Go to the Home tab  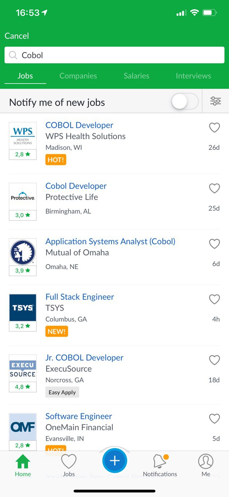coord(23,466)
